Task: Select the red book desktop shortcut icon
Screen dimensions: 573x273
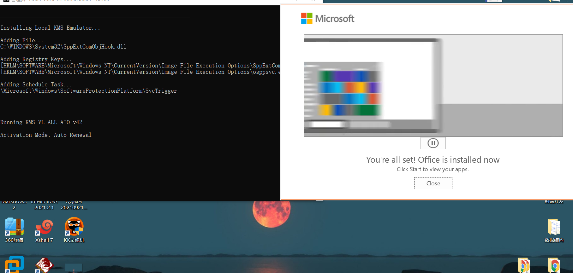Action: pos(44,265)
